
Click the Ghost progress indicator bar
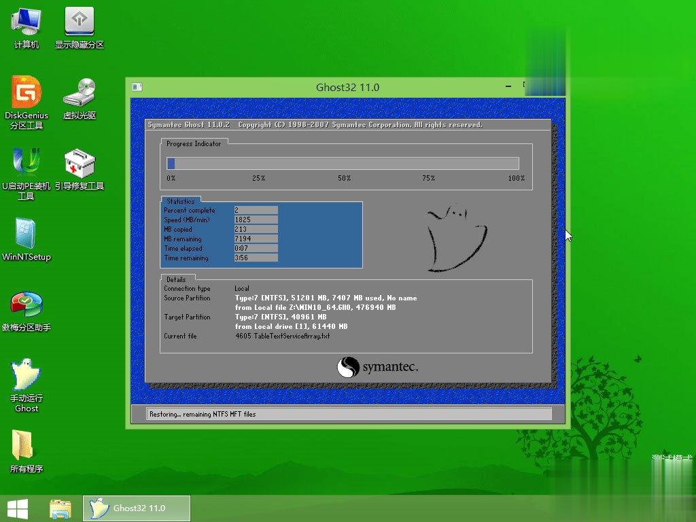(343, 163)
